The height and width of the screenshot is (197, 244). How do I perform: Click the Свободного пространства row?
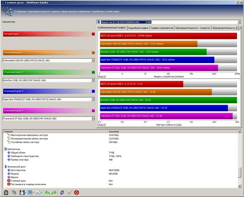(120, 156)
